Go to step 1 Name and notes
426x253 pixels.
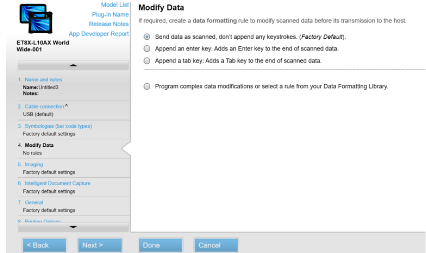pyautogui.click(x=42, y=80)
